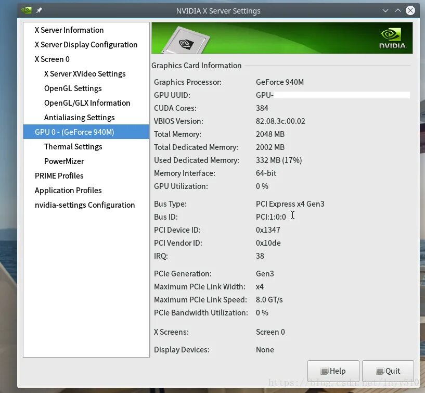Click Used Dedicated Memory 332 MB (17%)
This screenshot has height=393, width=425.
pos(279,160)
